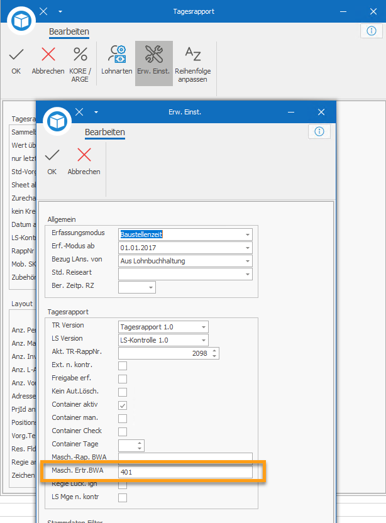Image resolution: width=386 pixels, height=523 pixels.
Task: Minimize the Tagesrapport window
Action: [x=343, y=11]
